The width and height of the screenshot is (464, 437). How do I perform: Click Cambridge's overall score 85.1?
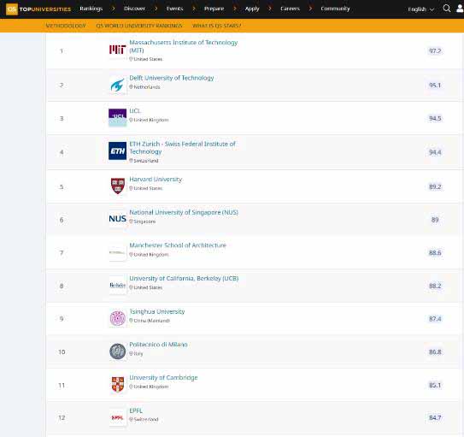pyautogui.click(x=435, y=385)
